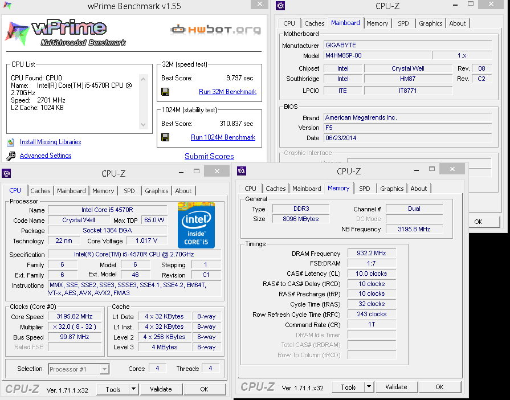This screenshot has width=510, height=400.
Task: Save the 1024M benchmark score floppy icon
Action: pos(165,137)
